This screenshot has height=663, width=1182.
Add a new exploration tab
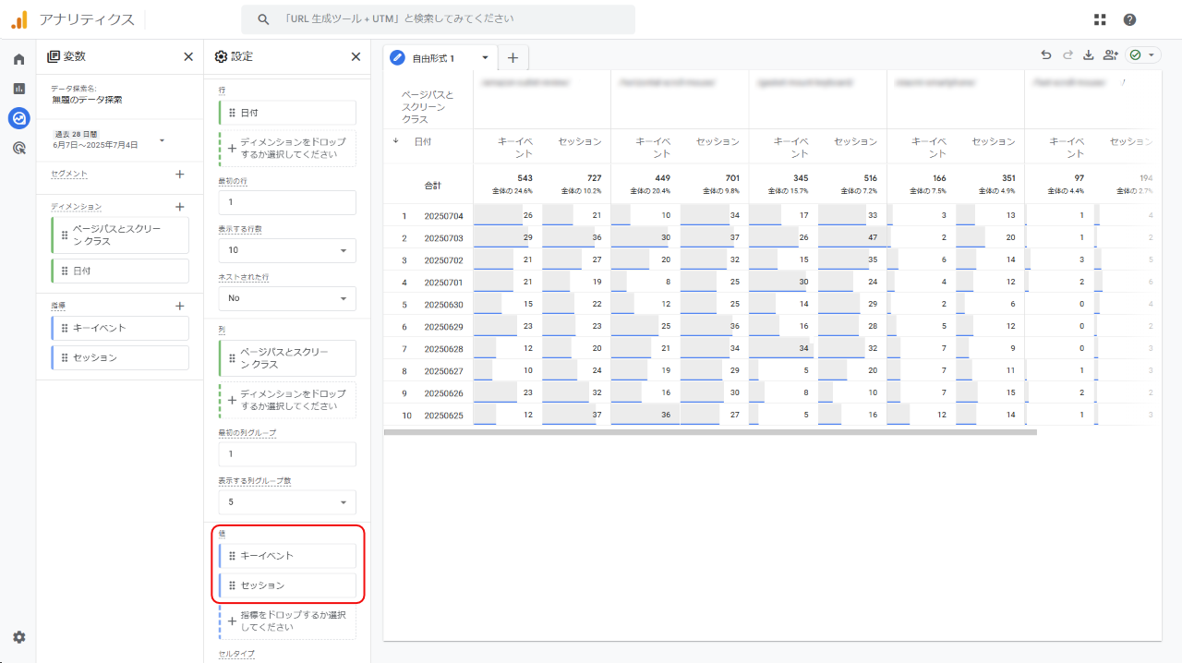(513, 57)
